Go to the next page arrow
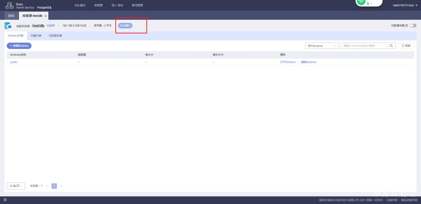421x204 pixels. click(x=61, y=186)
